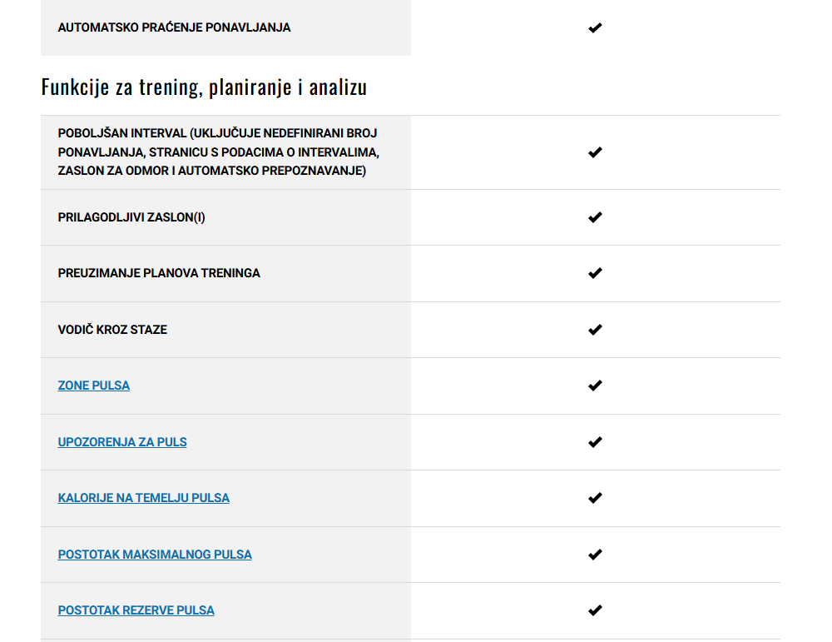Follow the KALORIJE NA TEMELJU PULSA link

[143, 498]
